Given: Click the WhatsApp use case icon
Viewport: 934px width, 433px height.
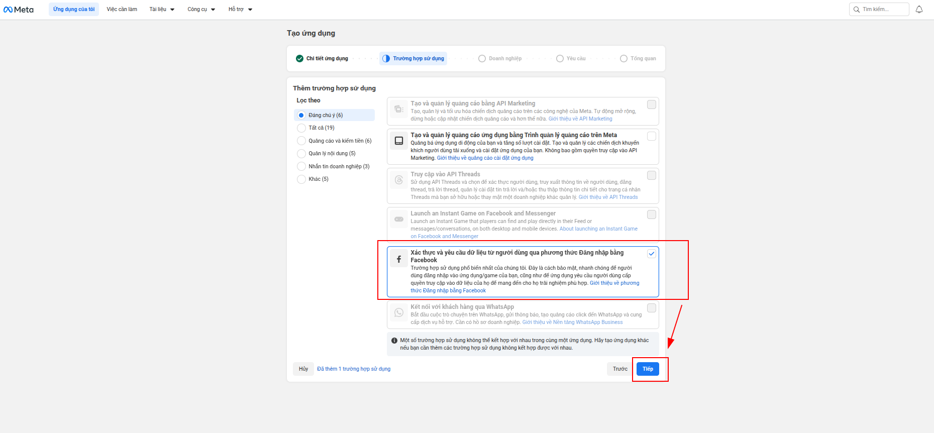Looking at the screenshot, I should coord(399,312).
